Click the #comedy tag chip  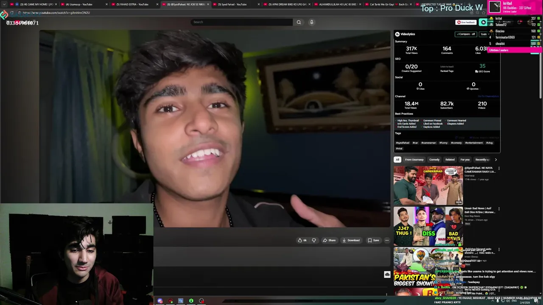456,143
